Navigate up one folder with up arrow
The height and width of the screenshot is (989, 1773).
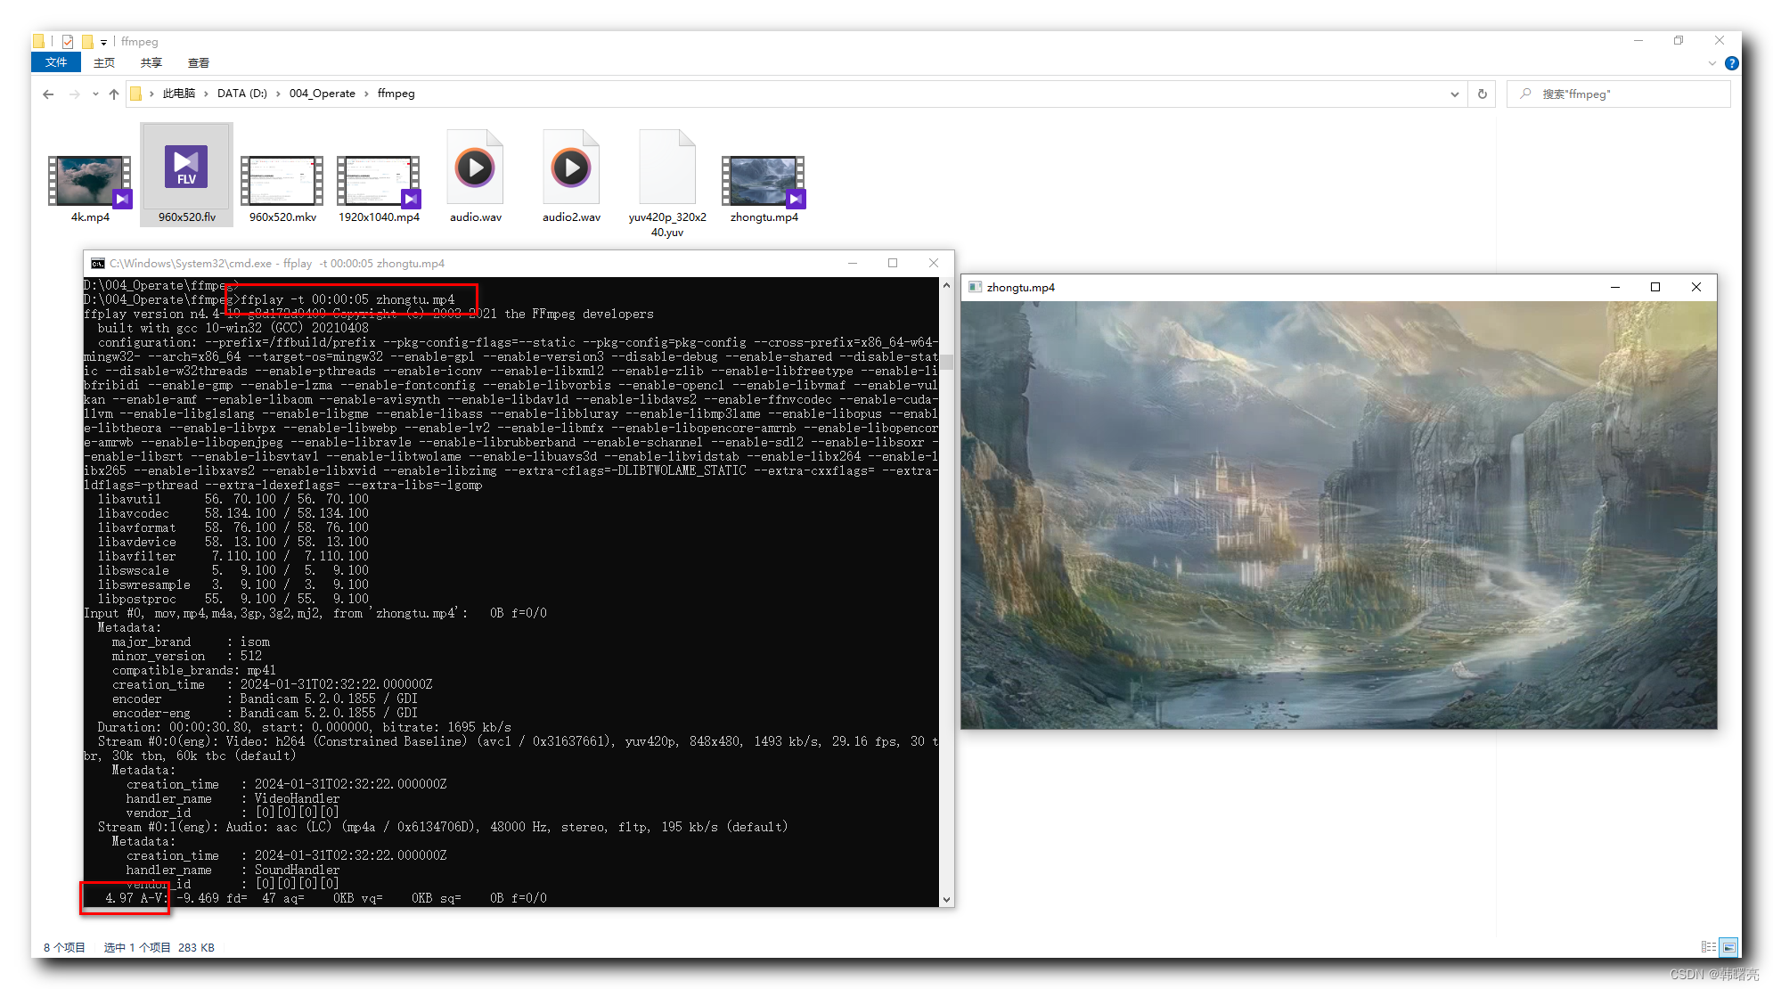(x=114, y=94)
